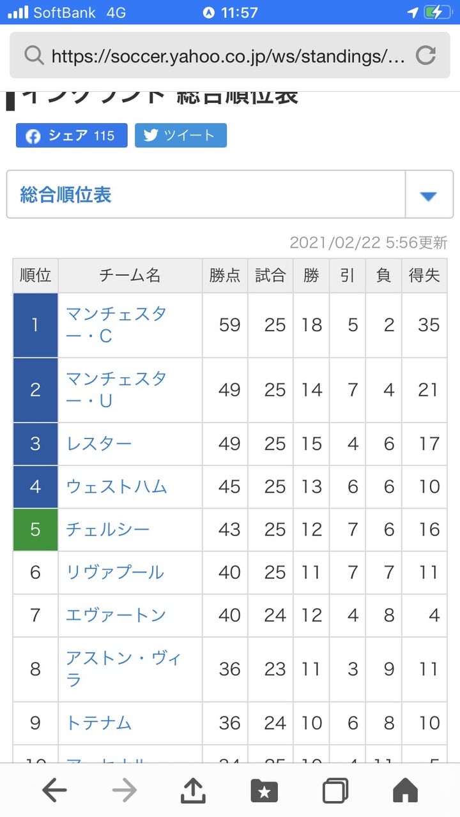Tweet the standings with the ツイート button

(181, 135)
